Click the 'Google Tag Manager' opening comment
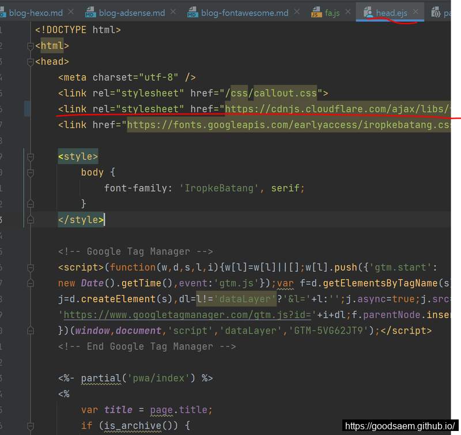This screenshot has height=435, width=461. pyautogui.click(x=135, y=252)
